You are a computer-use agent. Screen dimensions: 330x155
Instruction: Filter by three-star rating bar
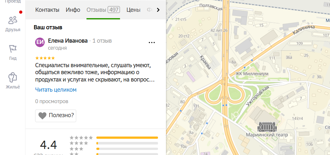127,149
